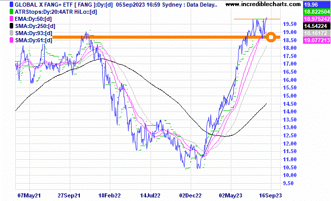The image size is (331, 201).
Task: Click the 16.00 price axis label
Action: (x=290, y=80)
